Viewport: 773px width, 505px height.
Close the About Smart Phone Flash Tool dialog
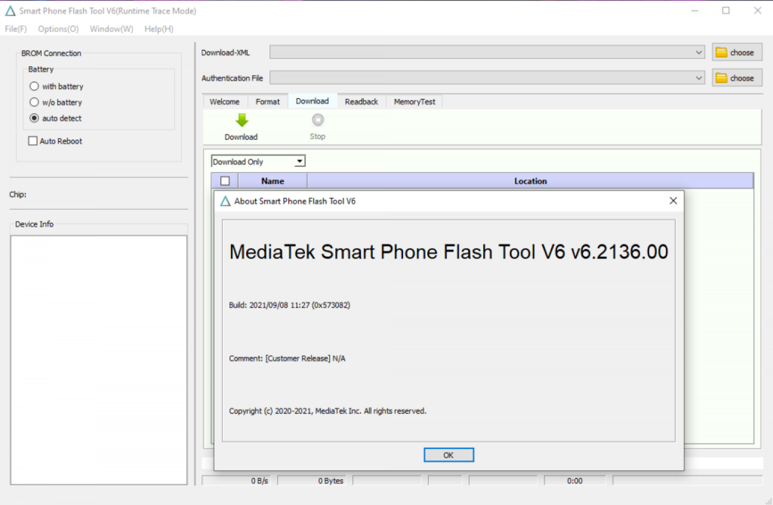pos(673,200)
